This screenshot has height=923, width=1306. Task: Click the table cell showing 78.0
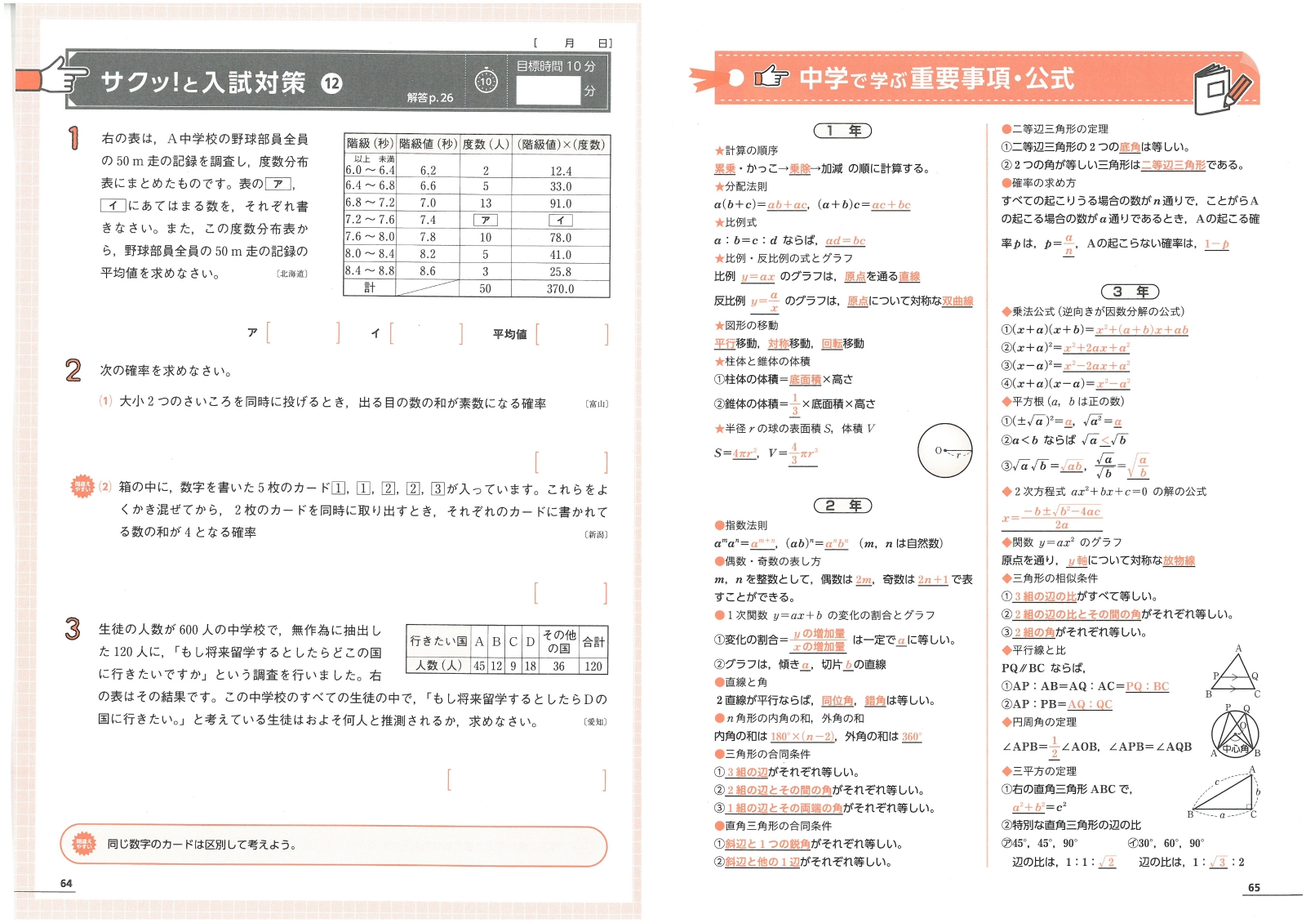click(561, 238)
